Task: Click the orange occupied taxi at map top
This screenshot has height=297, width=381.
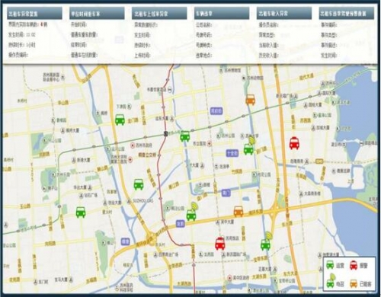Action: [251, 100]
